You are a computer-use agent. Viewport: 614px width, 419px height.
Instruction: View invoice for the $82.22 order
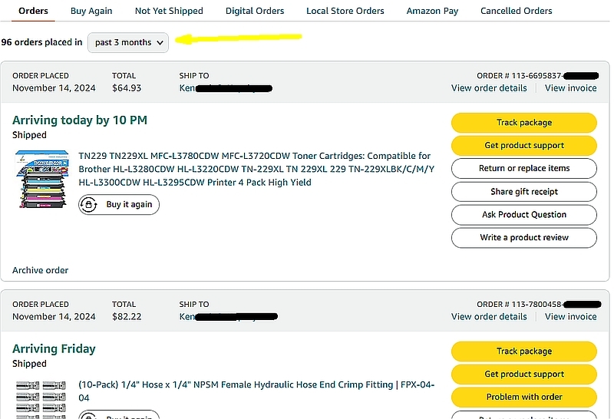(x=570, y=317)
